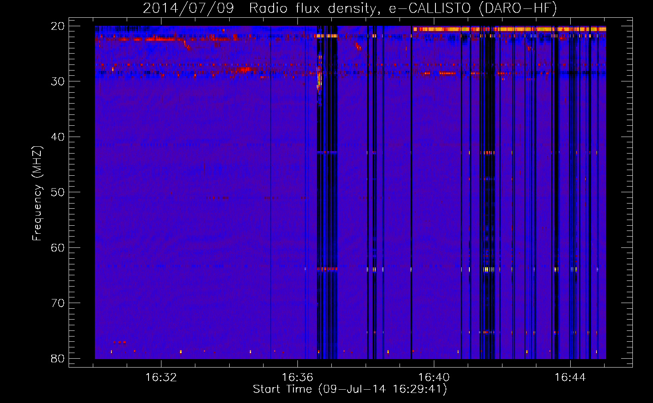The width and height of the screenshot is (653, 403).
Task: Click the 50 frequency tick label
Action: click(x=58, y=192)
